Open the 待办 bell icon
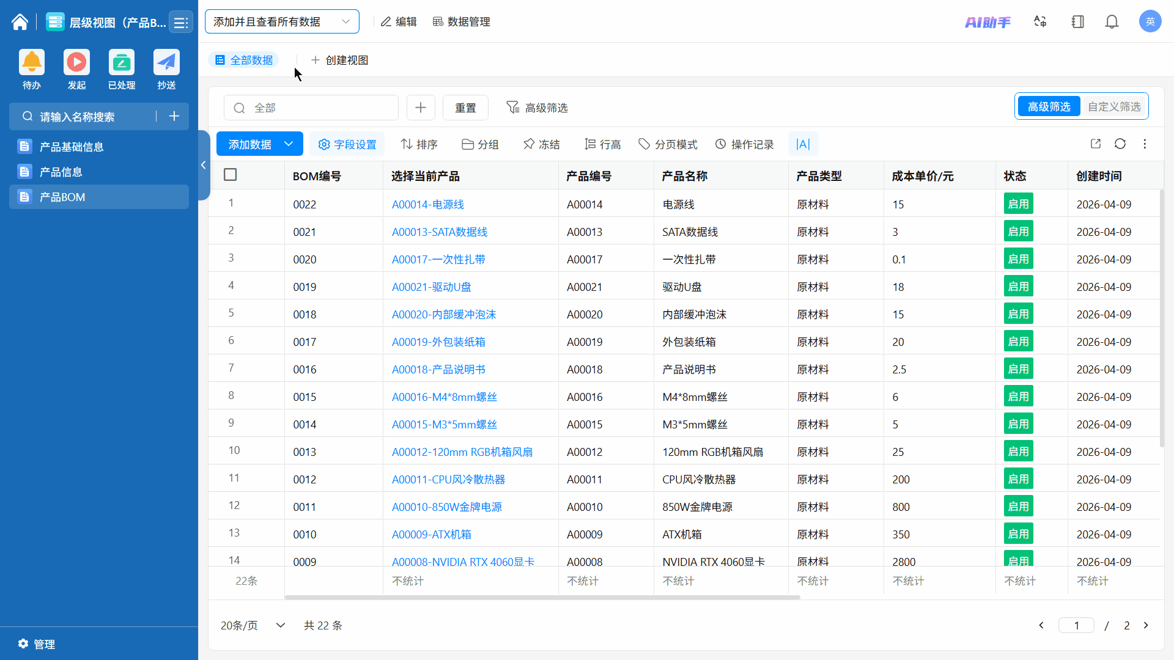This screenshot has height=660, width=1174. pos(32,62)
